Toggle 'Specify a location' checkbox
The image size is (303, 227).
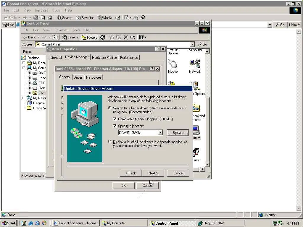point(115,126)
